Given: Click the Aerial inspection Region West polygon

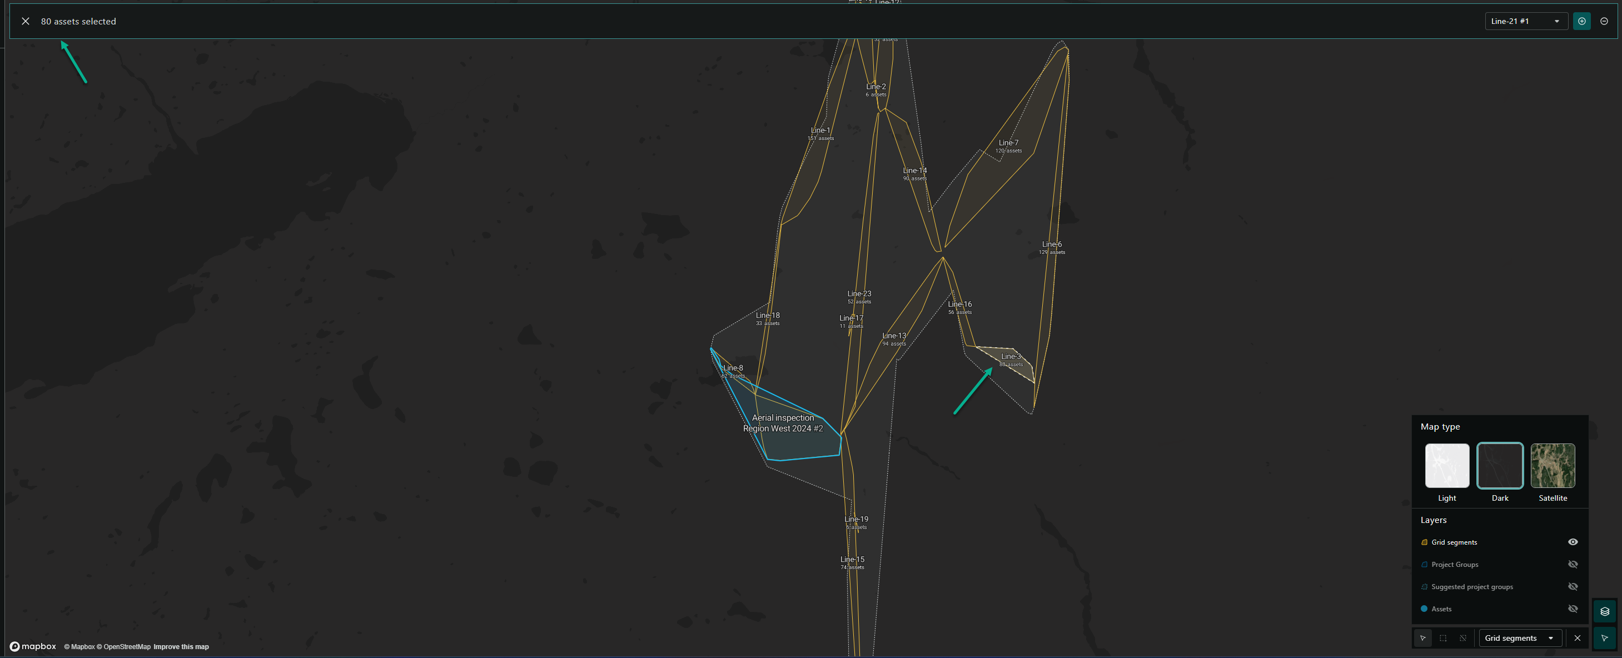Looking at the screenshot, I should click(800, 444).
